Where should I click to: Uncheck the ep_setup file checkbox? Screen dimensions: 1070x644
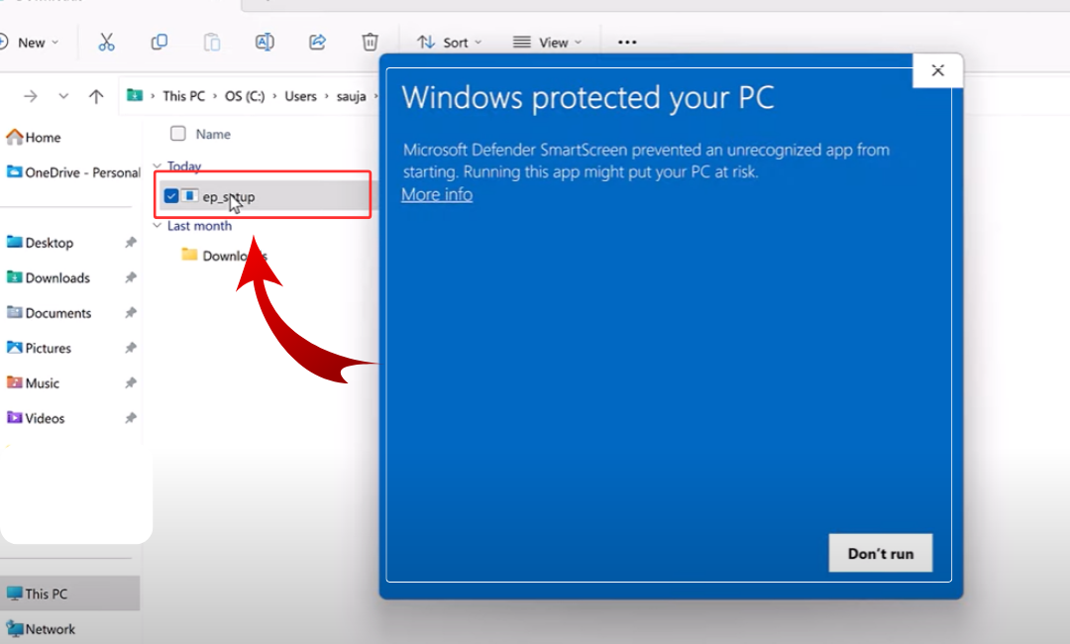(171, 196)
